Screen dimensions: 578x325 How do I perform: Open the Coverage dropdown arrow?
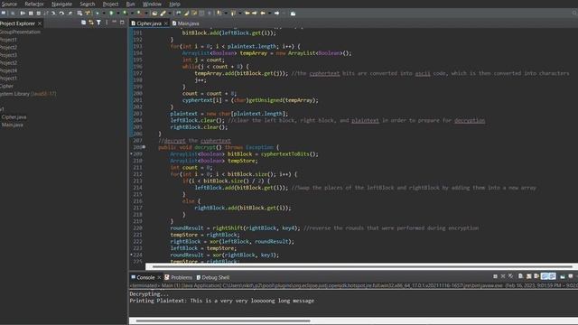[x=132, y=14]
